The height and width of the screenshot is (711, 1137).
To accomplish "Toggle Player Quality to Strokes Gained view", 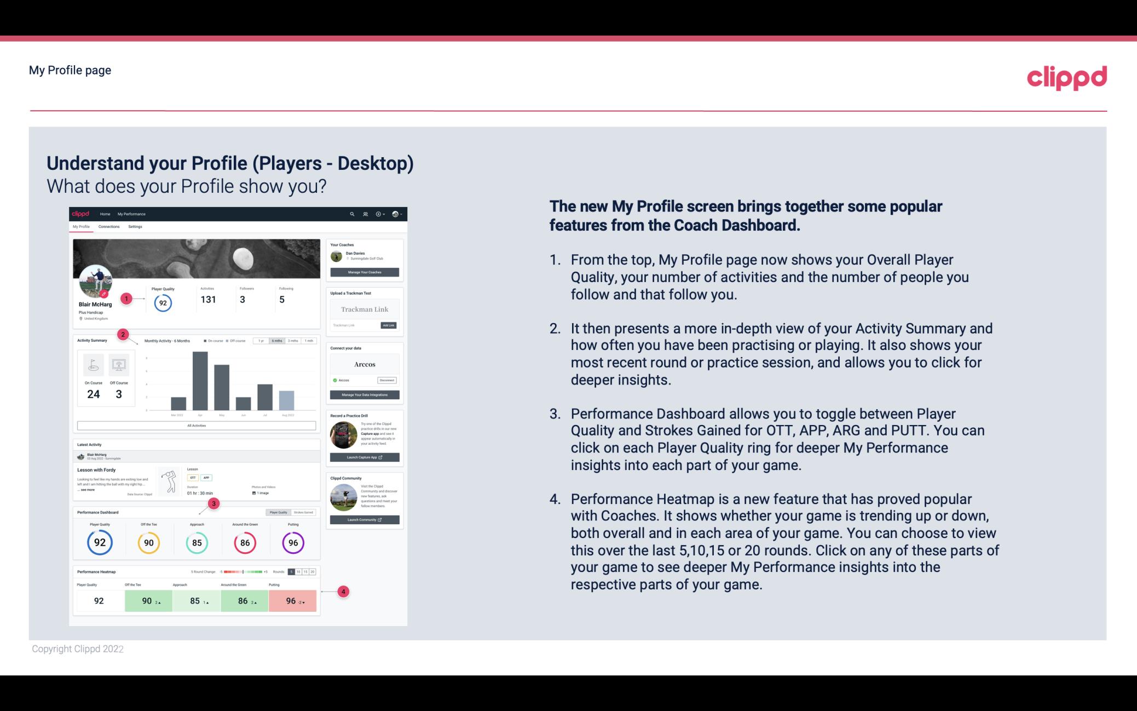I will [305, 512].
